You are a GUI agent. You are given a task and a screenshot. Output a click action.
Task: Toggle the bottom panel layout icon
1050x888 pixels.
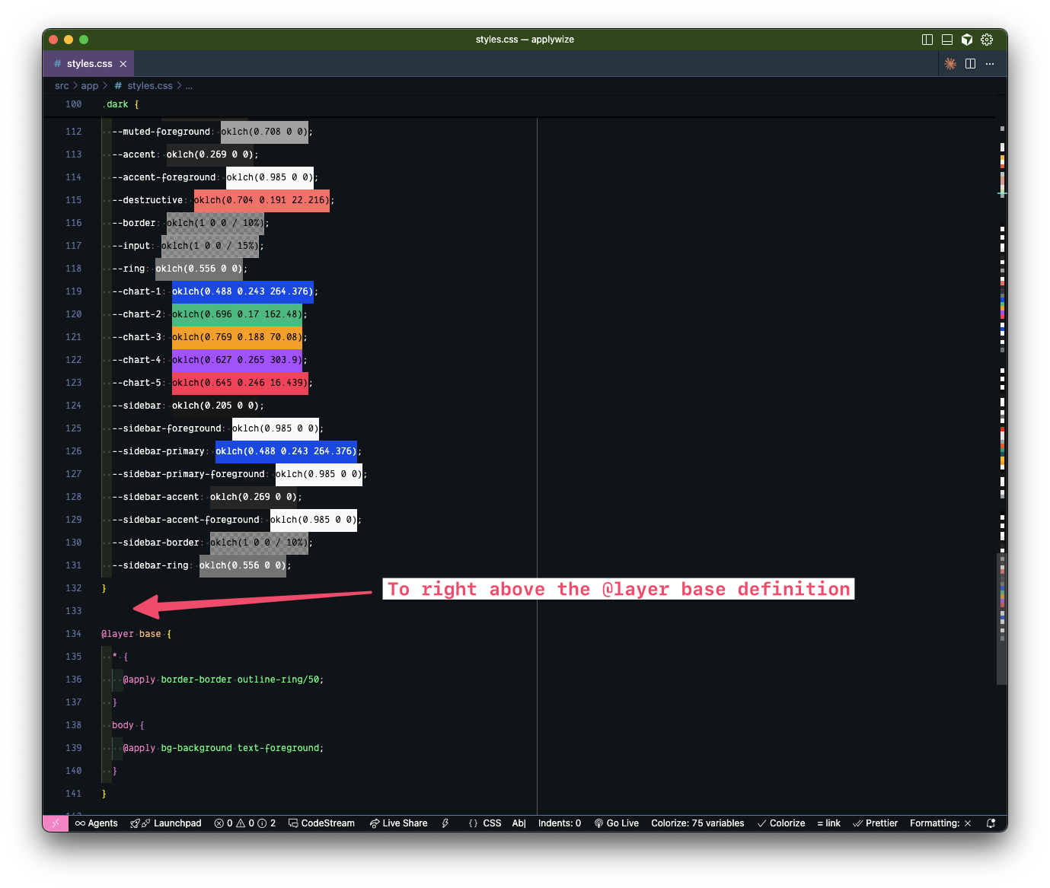pos(946,40)
